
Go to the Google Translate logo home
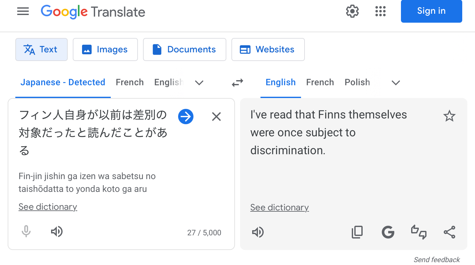93,12
